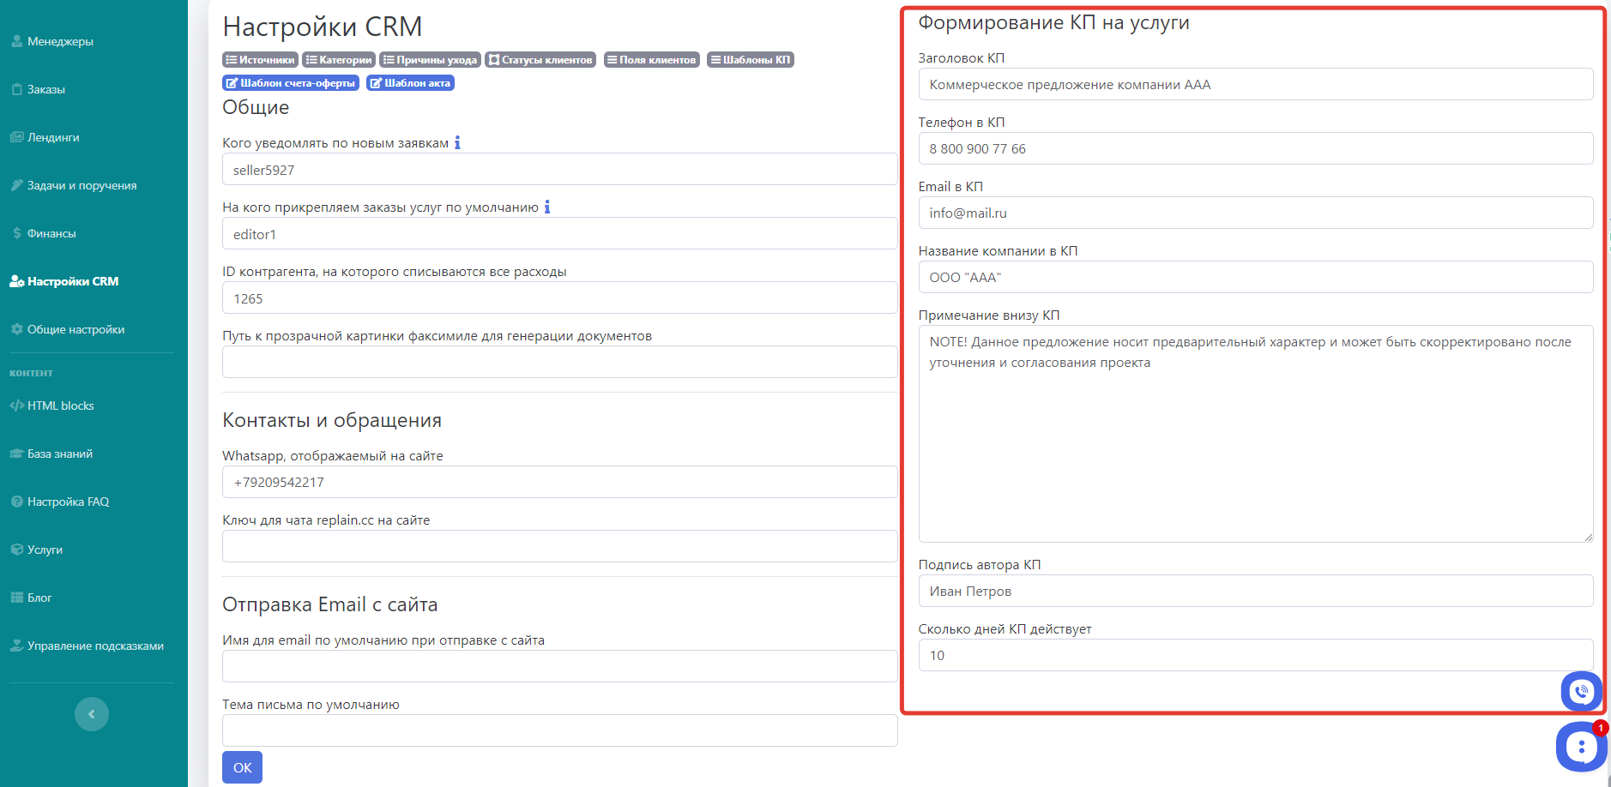Open HTML blocks from the sidebar
Image resolution: width=1611 pixels, height=787 pixels.
point(60,406)
